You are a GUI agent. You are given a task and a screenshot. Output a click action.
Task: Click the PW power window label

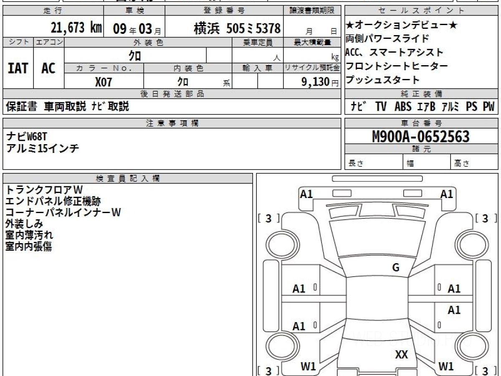click(488, 107)
